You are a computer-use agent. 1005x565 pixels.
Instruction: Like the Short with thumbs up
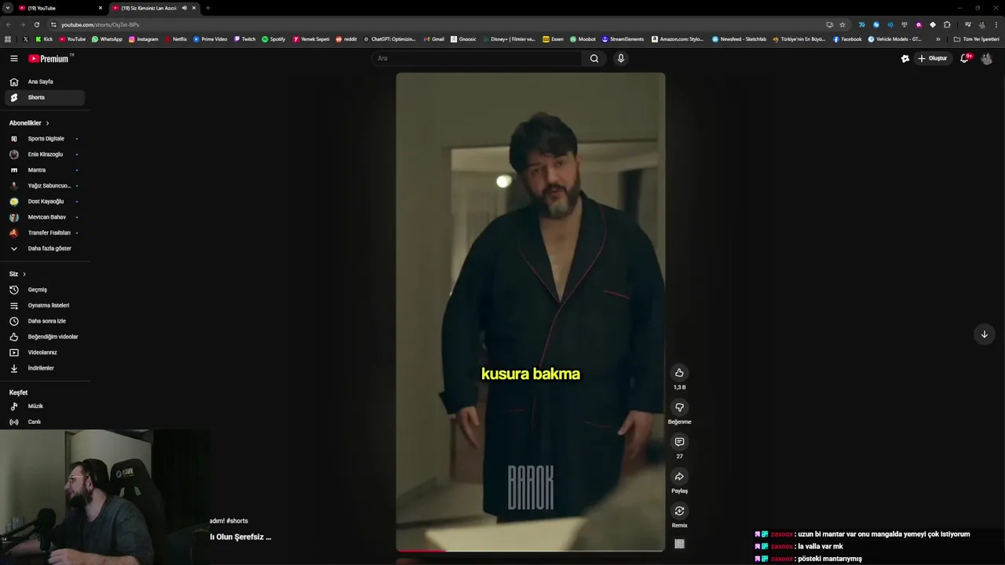click(x=679, y=373)
